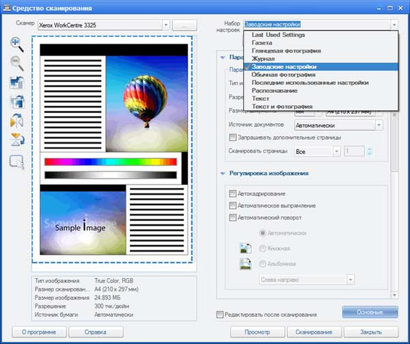Click the zoom out magnifier icon
Viewport: 410px width, 344px height.
(x=17, y=63)
